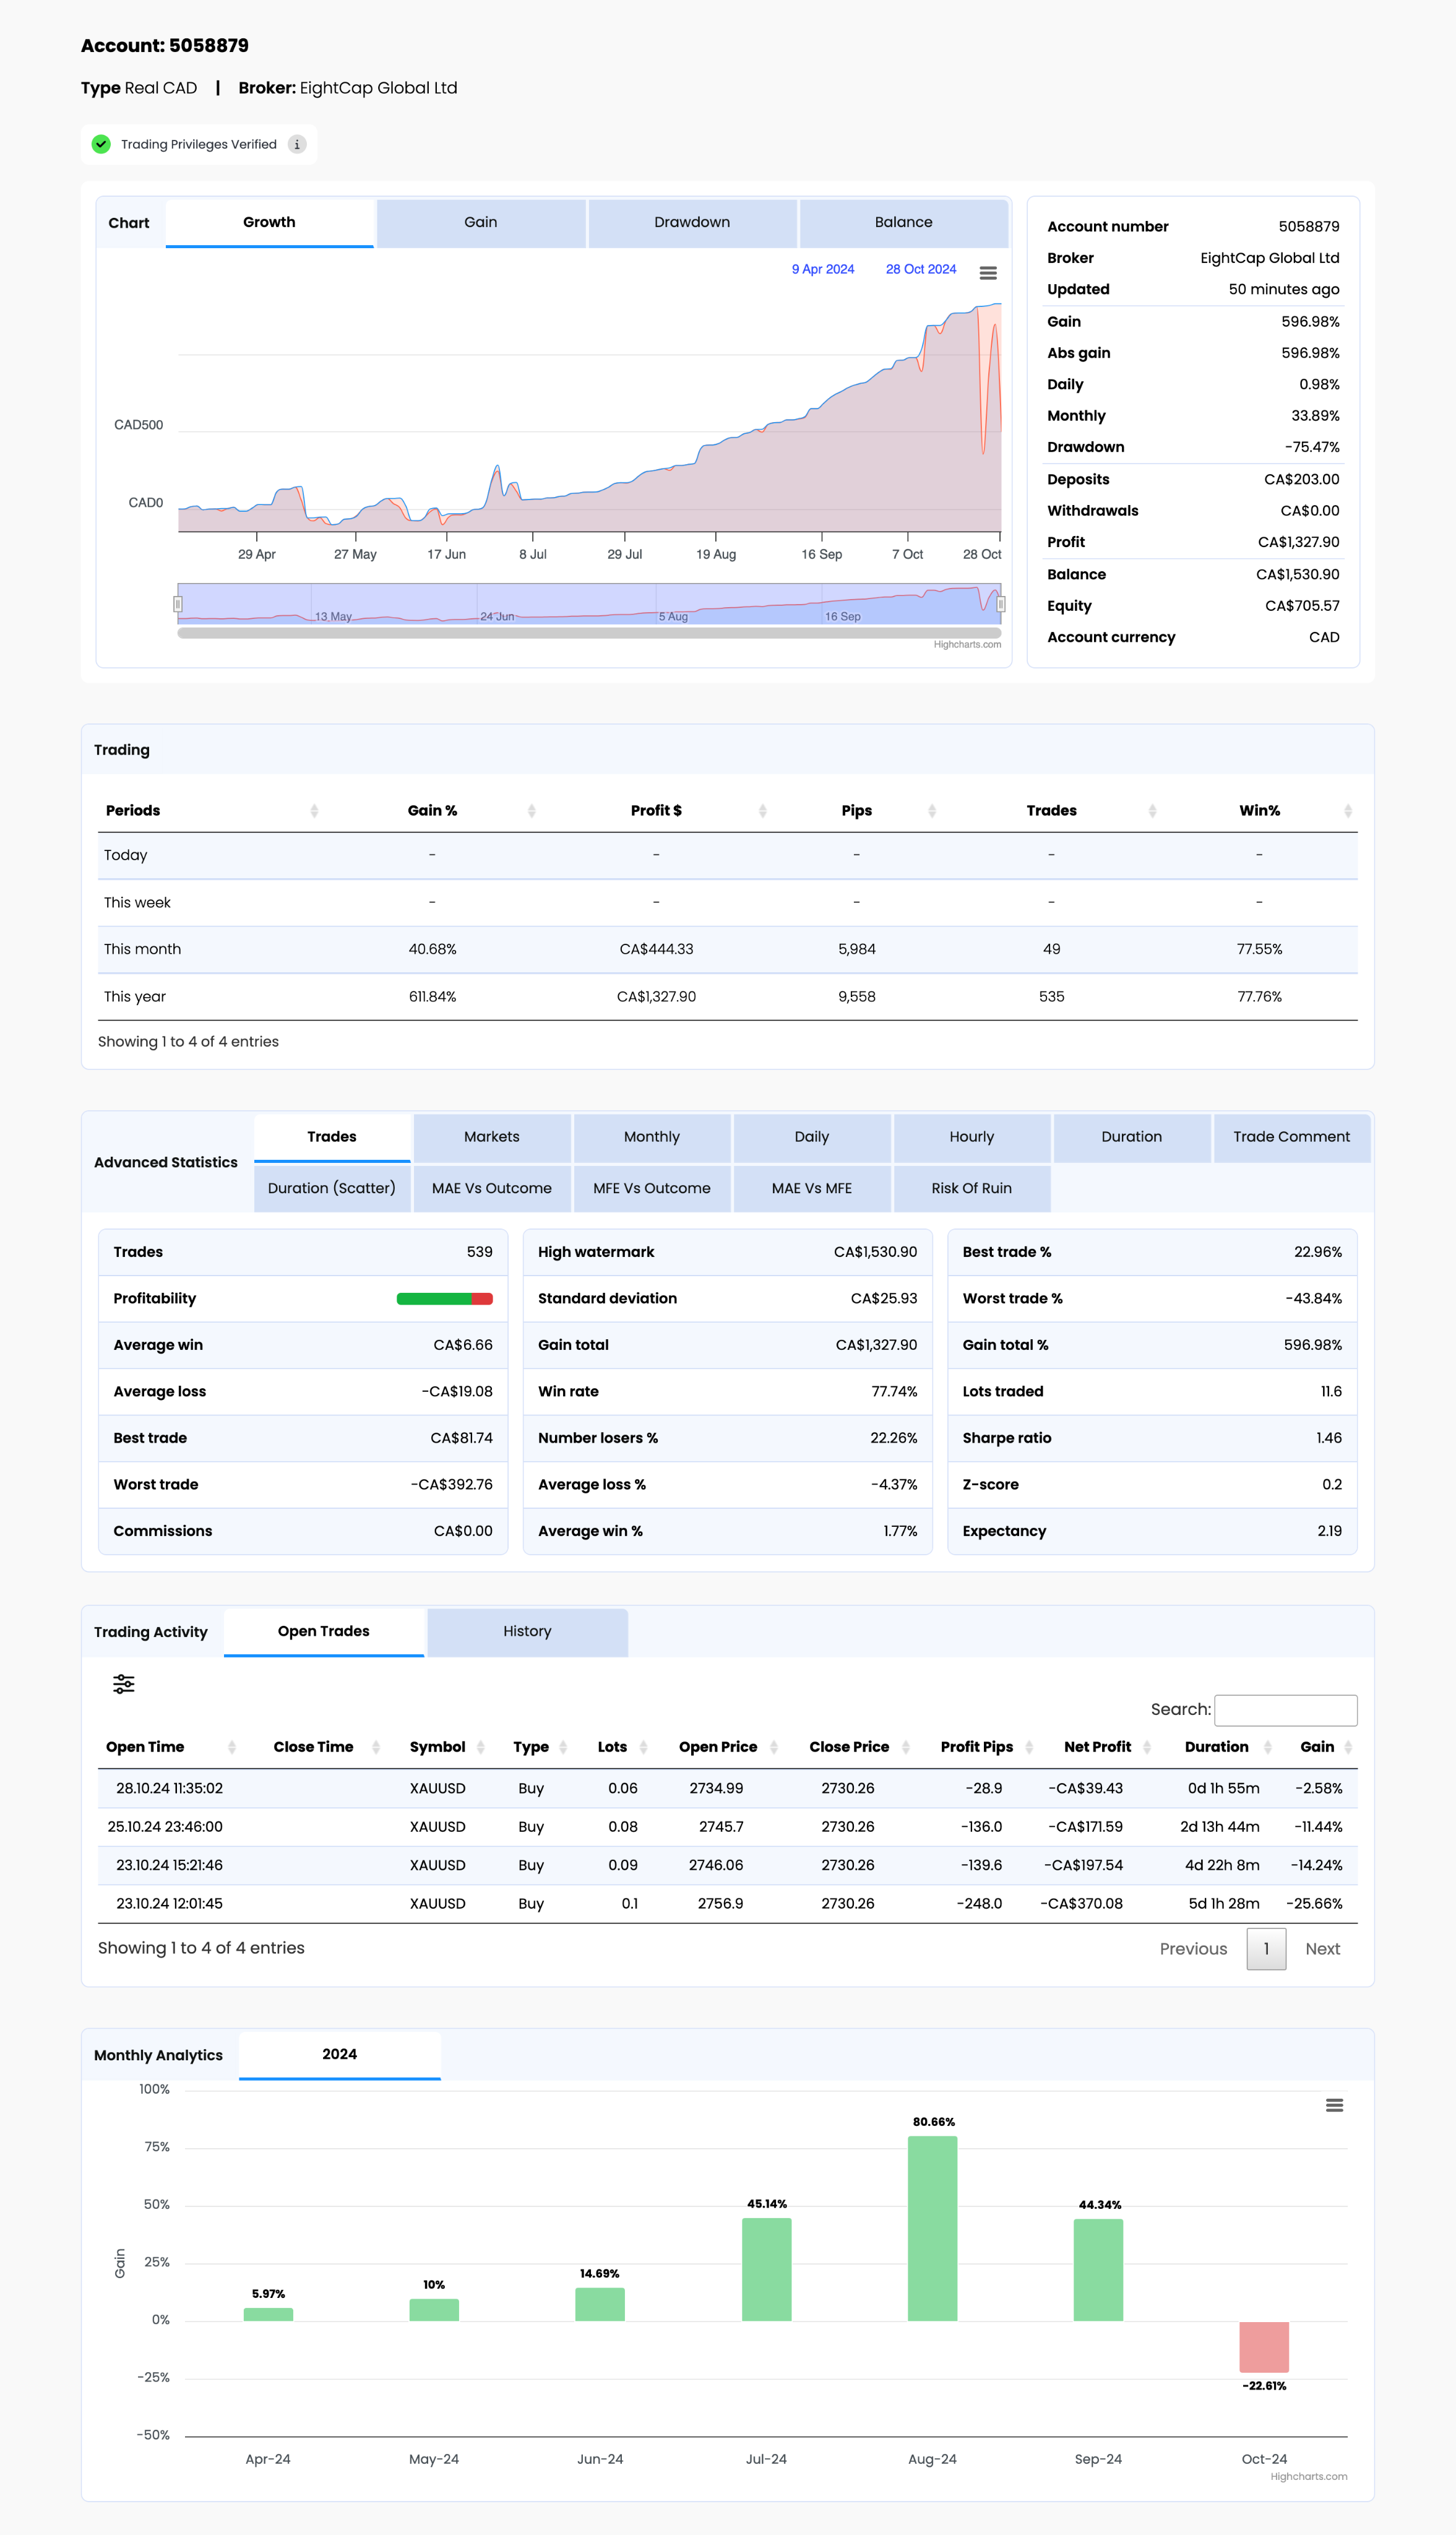Image resolution: width=1456 pixels, height=2535 pixels.
Task: Click the sort icon on the Periods column
Action: click(x=316, y=810)
